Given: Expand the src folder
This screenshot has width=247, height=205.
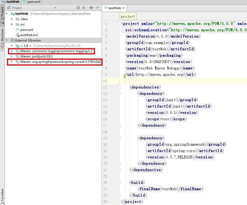Looking at the screenshot, I should point(12,24).
